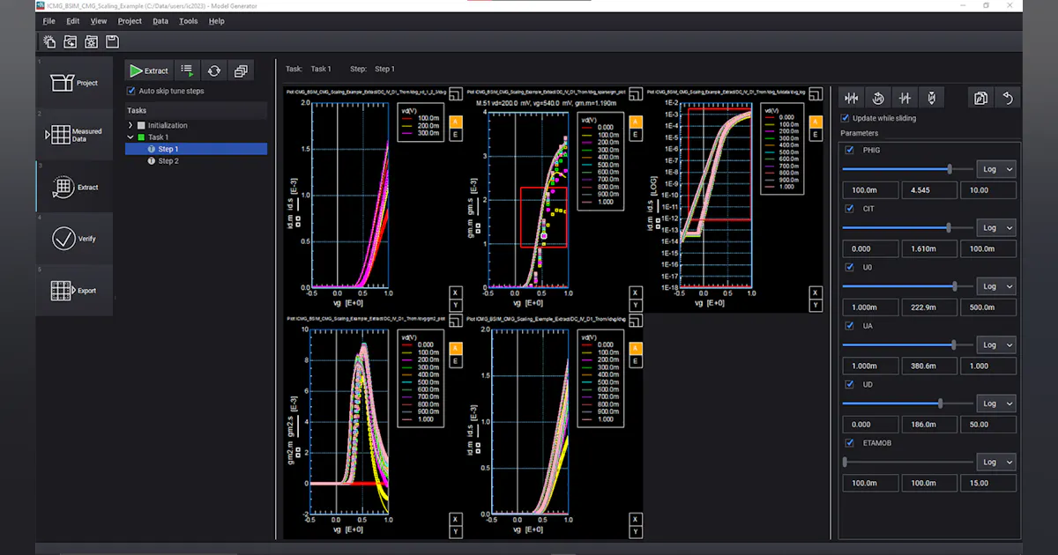
Task: Click the ETAMOB slider handle
Action: click(845, 462)
